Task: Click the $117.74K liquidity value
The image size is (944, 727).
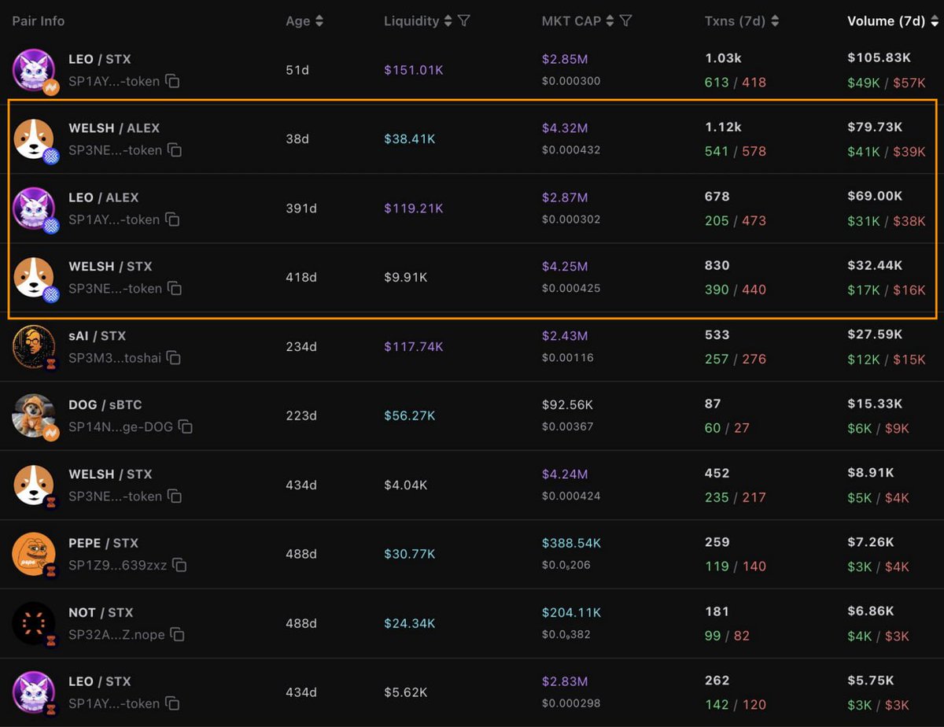Action: coord(414,347)
